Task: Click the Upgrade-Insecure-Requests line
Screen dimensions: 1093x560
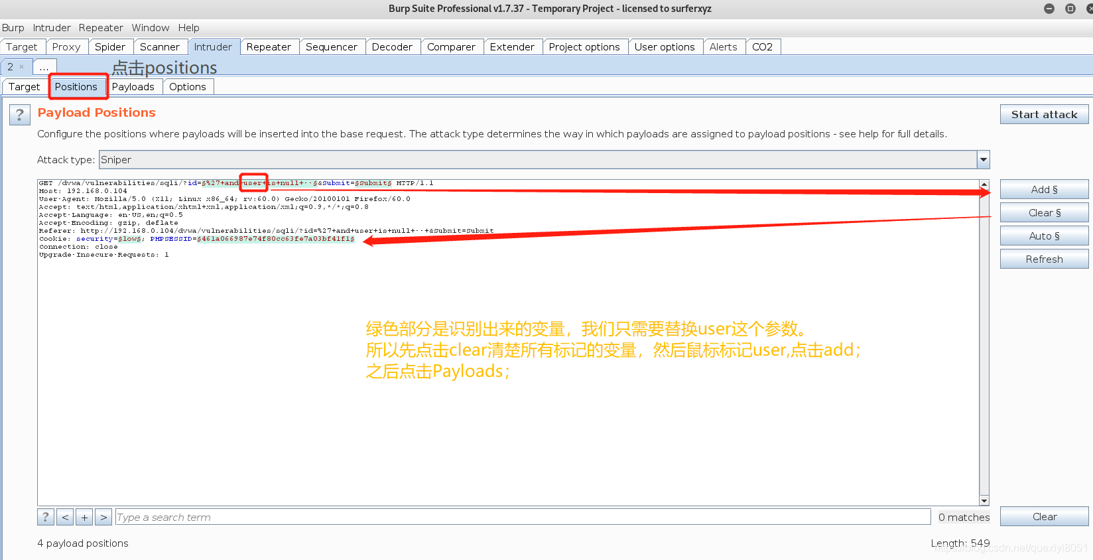Action: pyautogui.click(x=103, y=255)
